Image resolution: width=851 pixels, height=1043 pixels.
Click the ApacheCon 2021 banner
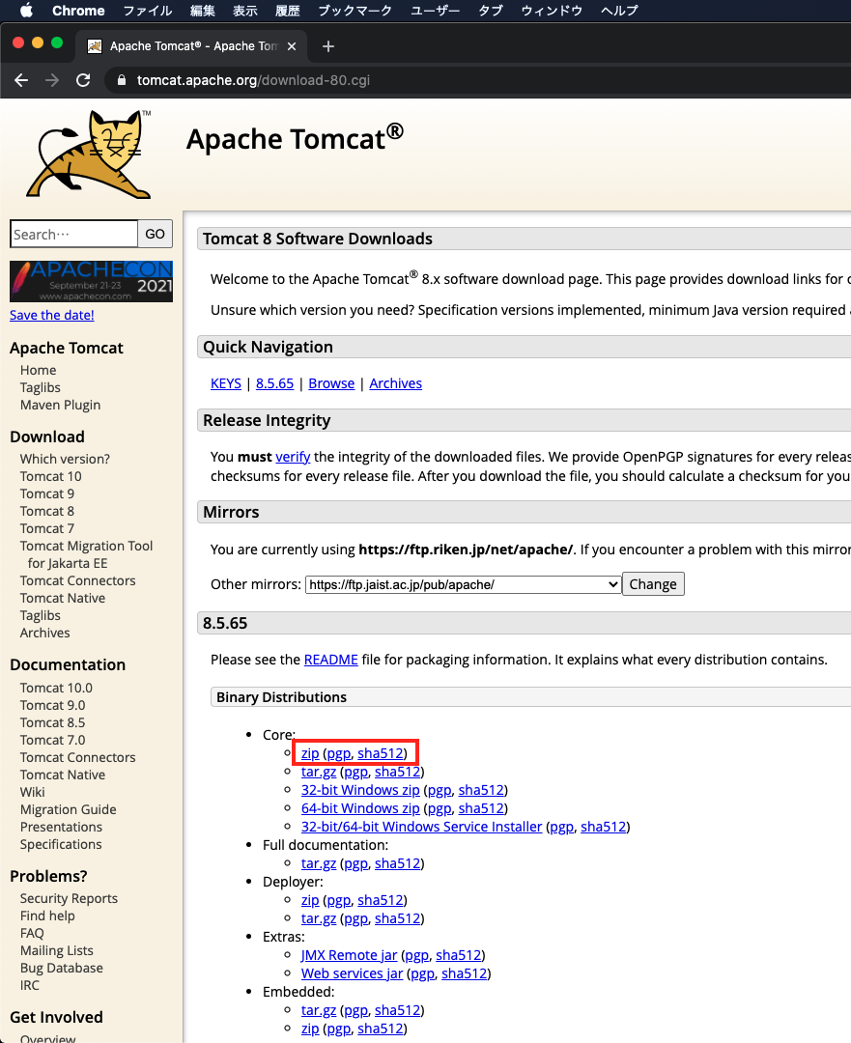91,281
